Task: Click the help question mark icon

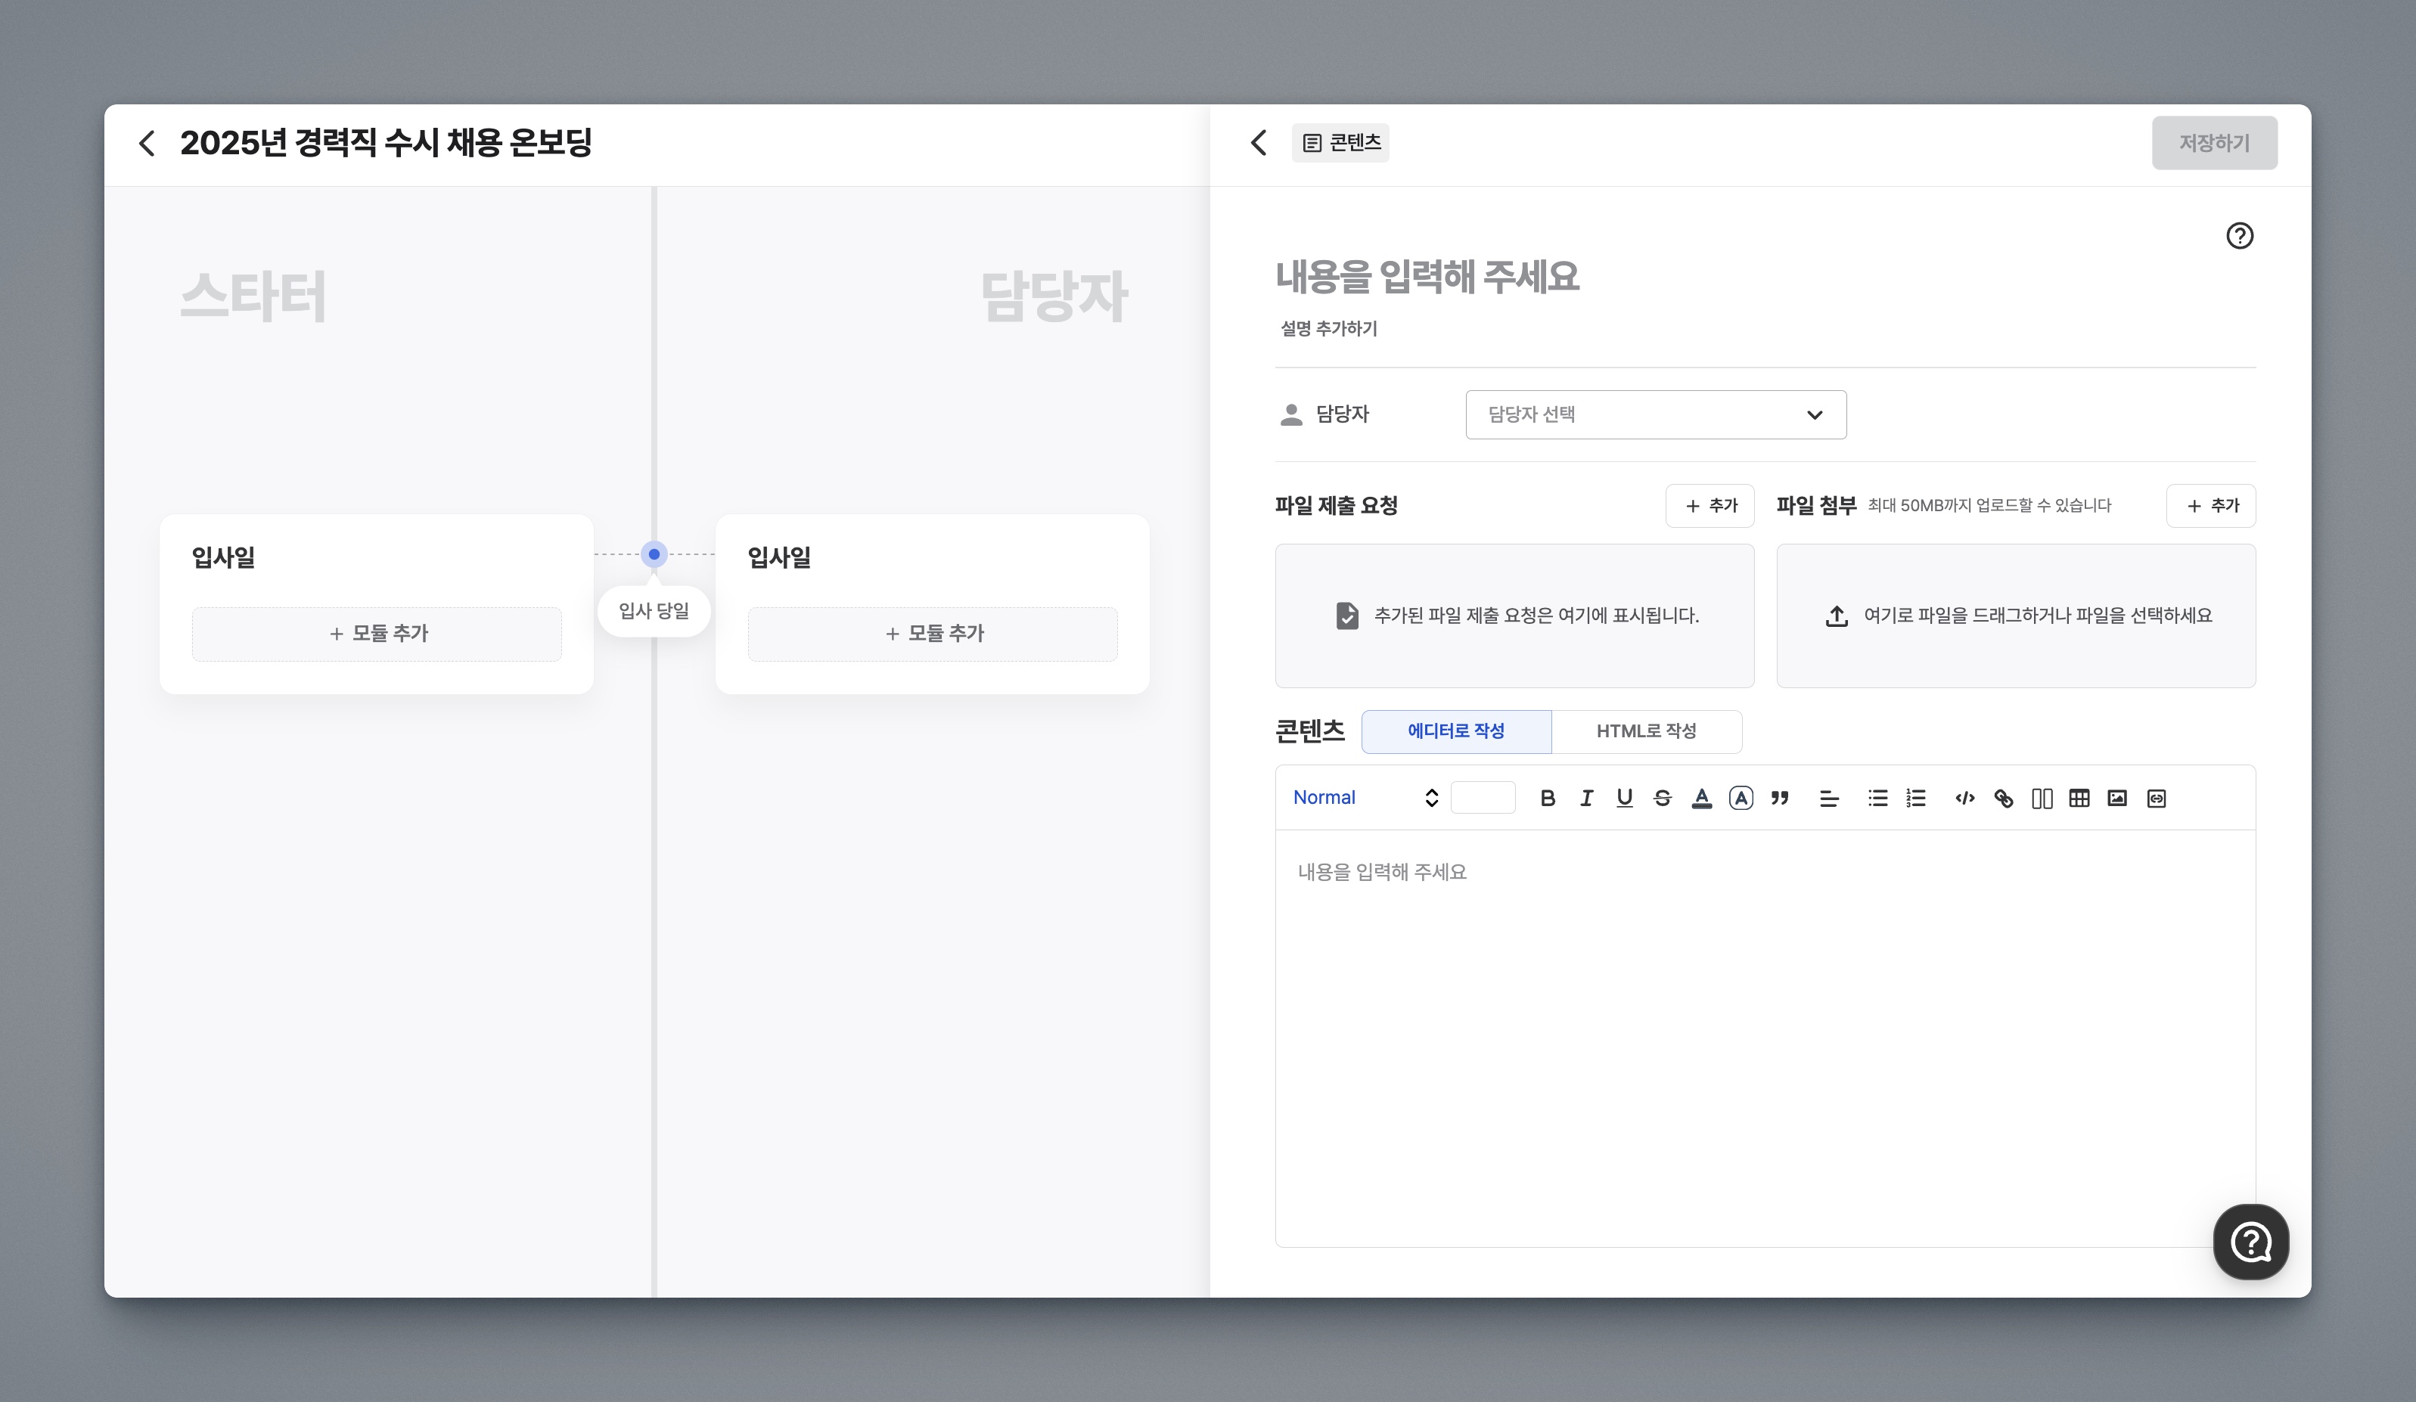Action: pyautogui.click(x=2239, y=236)
